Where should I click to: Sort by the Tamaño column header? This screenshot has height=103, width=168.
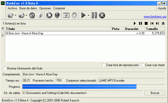coord(155,29)
